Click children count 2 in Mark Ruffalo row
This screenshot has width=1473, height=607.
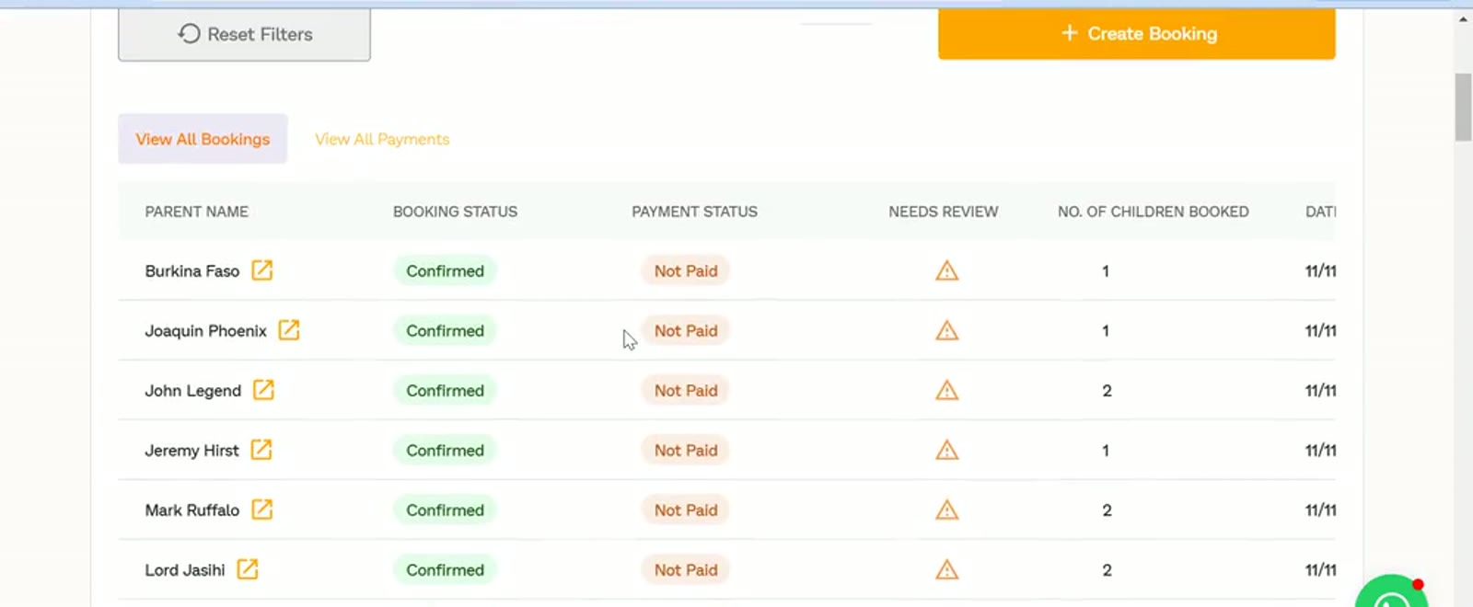click(1107, 510)
